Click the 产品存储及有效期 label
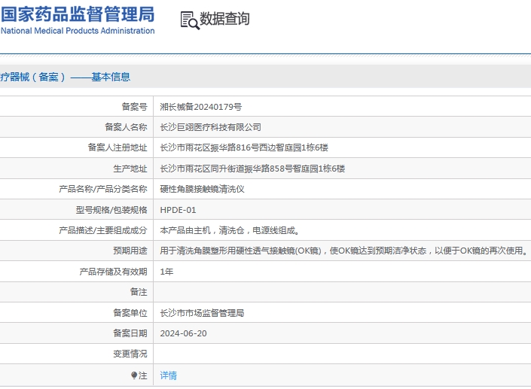Viewport: 531px width, 389px height. click(x=113, y=272)
